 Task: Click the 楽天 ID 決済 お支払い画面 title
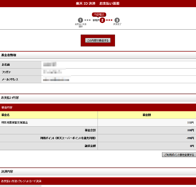[98, 3]
